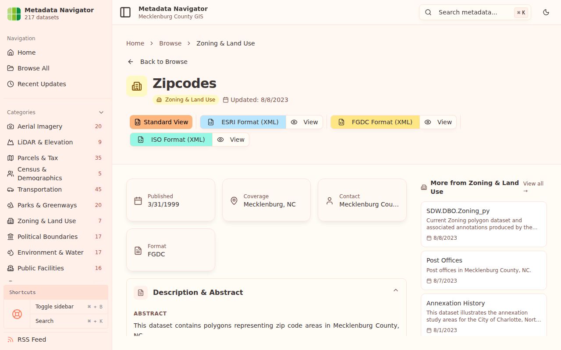Select the FGDC Format (XML) tab
Image resolution: width=561 pixels, height=350 pixels.
click(375, 122)
